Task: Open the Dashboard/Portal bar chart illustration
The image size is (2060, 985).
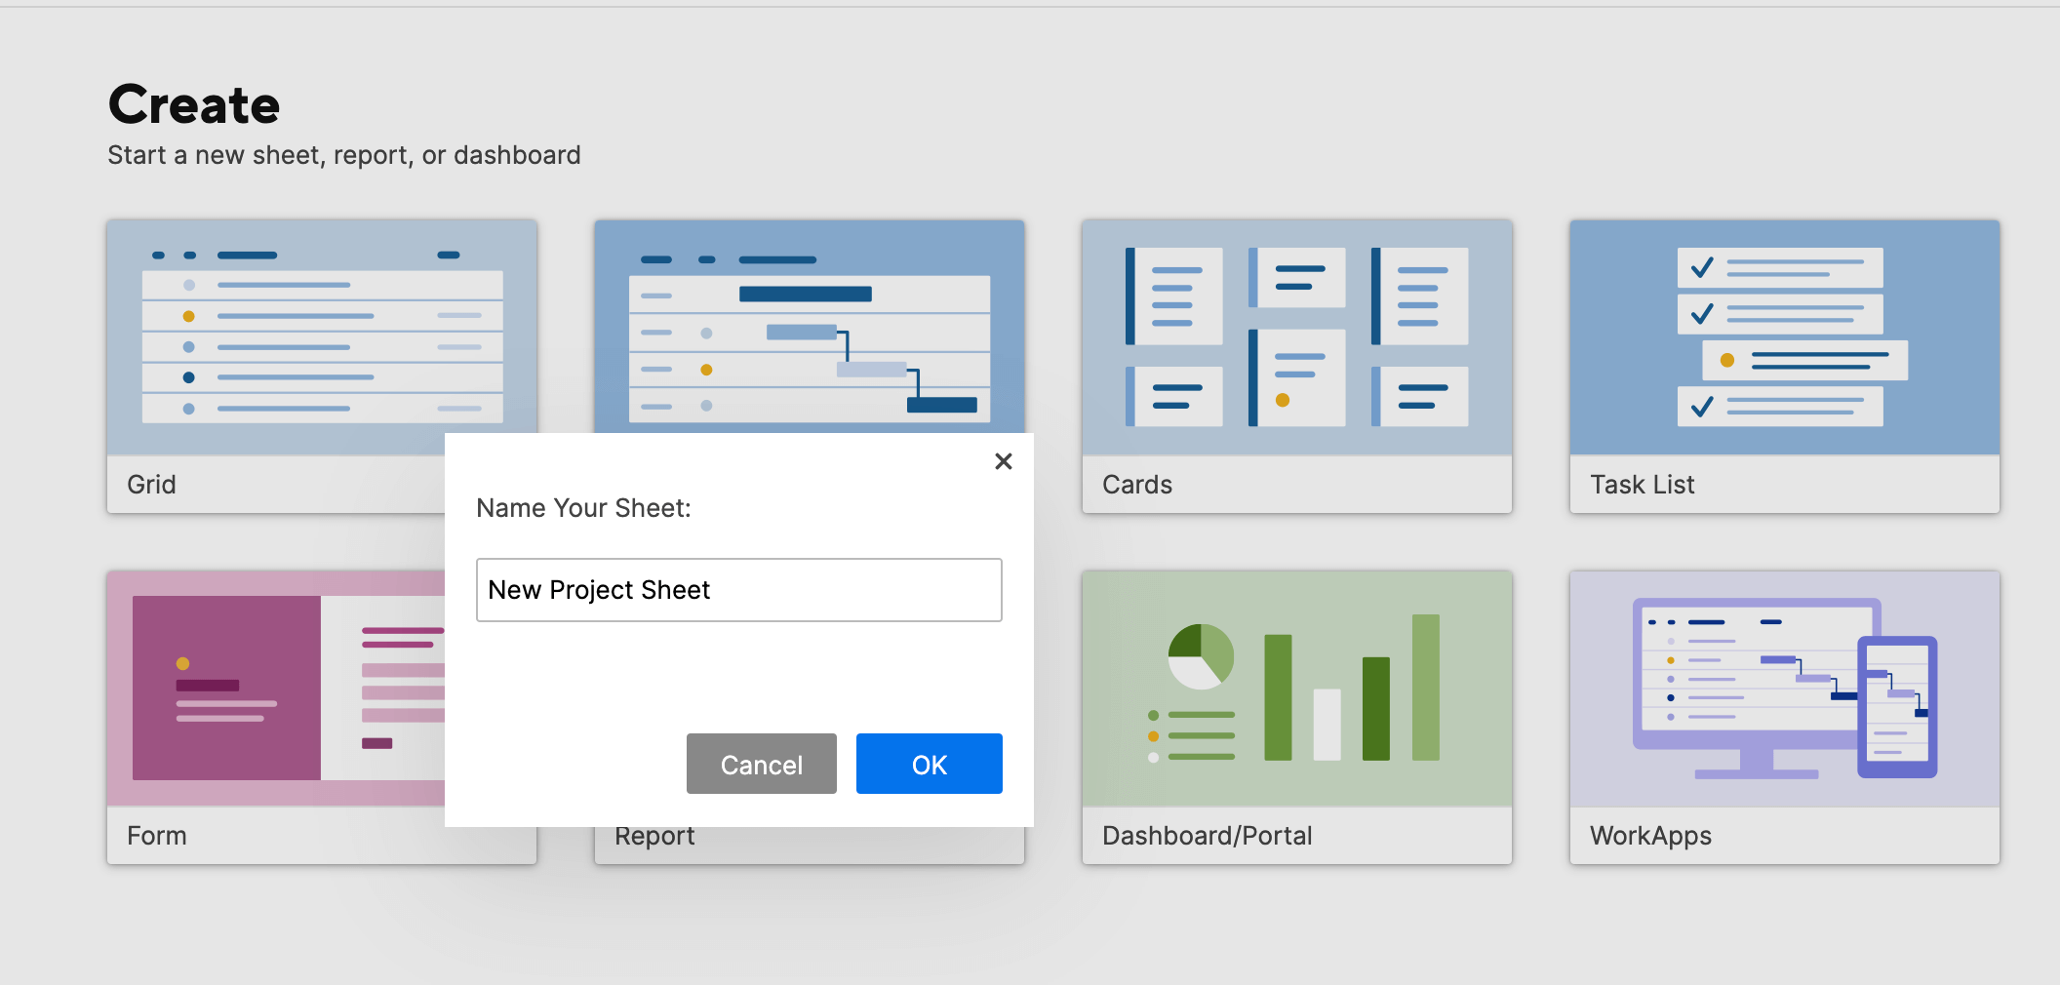Action: pyautogui.click(x=1296, y=688)
